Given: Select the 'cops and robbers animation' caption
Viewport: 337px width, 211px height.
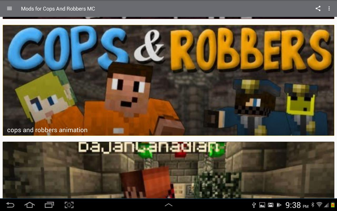Looking at the screenshot, I should (47, 130).
